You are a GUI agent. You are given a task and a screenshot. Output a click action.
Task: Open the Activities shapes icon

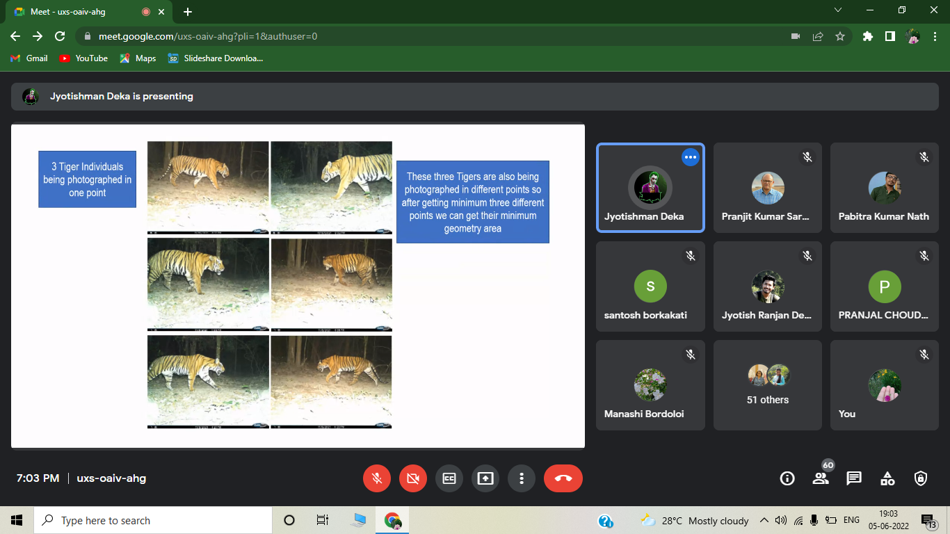[887, 478]
